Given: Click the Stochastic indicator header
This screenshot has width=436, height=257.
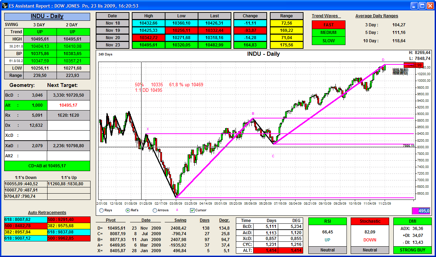Looking at the screenshot, I should click(x=370, y=221).
